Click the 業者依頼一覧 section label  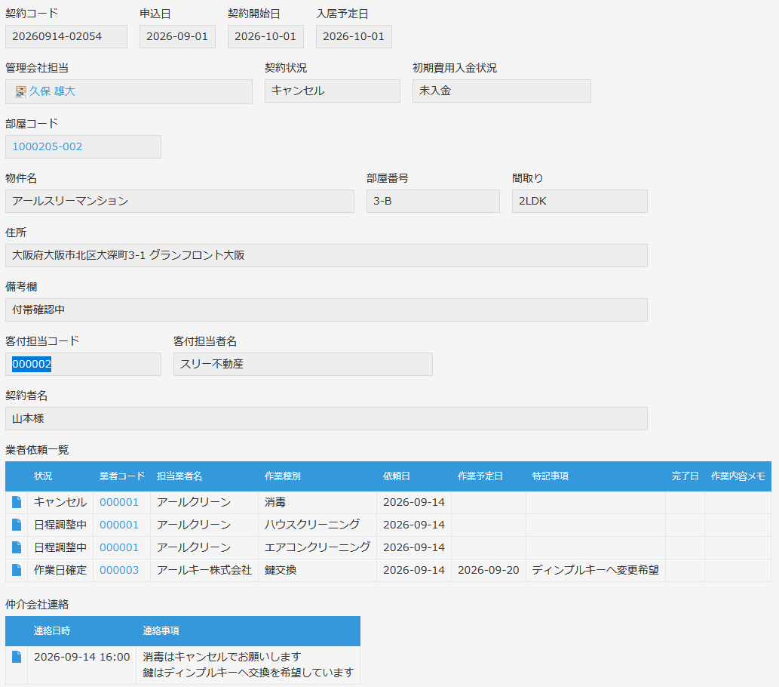(x=37, y=450)
